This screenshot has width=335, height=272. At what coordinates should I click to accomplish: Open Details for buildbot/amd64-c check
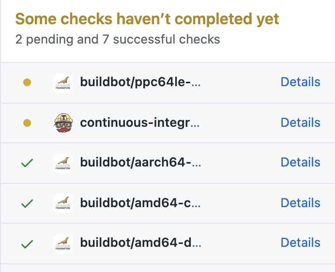point(301,203)
